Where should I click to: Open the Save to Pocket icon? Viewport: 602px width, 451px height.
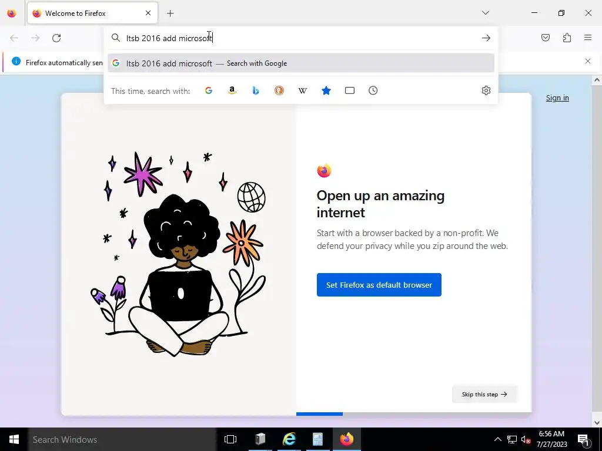tap(545, 38)
